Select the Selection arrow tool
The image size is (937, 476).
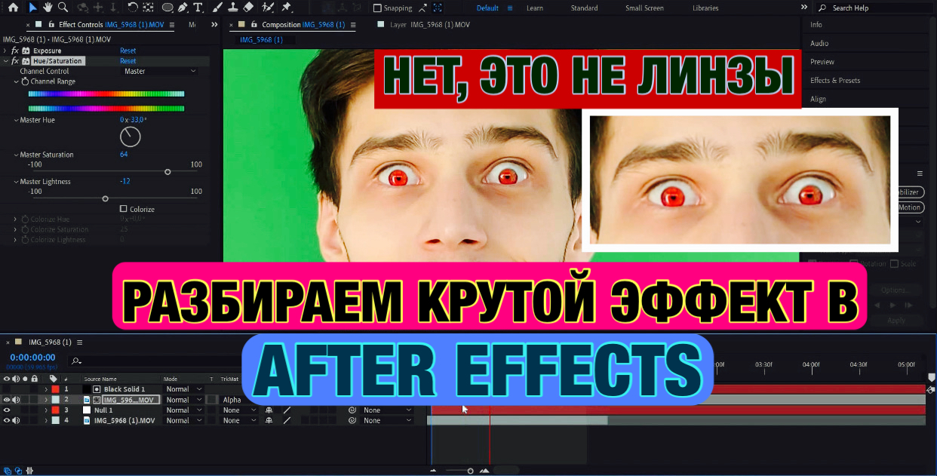click(x=32, y=8)
